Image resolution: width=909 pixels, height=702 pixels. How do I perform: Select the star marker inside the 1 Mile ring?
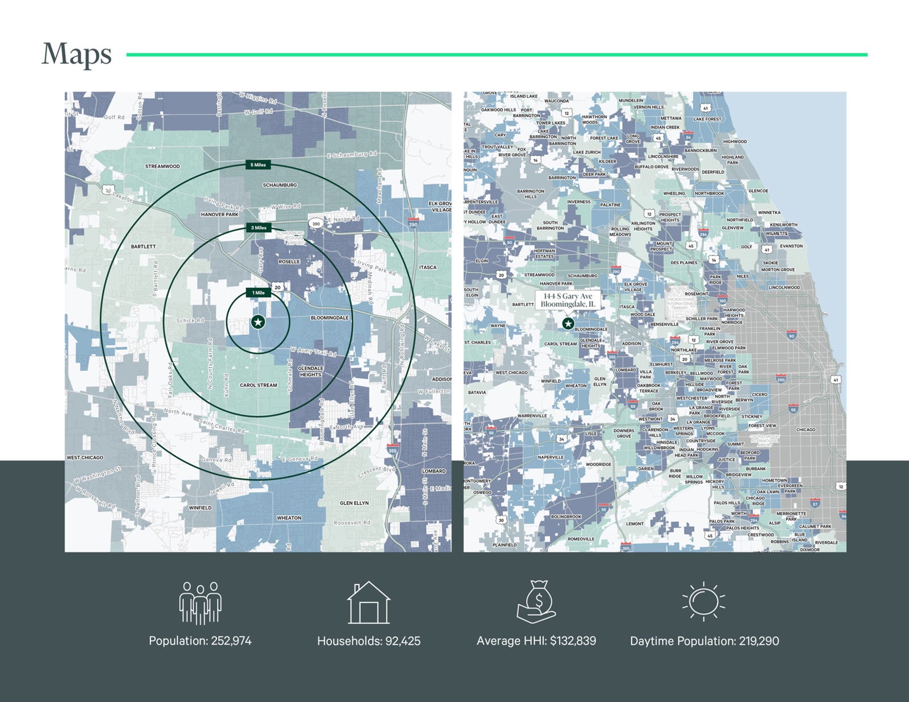pos(258,322)
